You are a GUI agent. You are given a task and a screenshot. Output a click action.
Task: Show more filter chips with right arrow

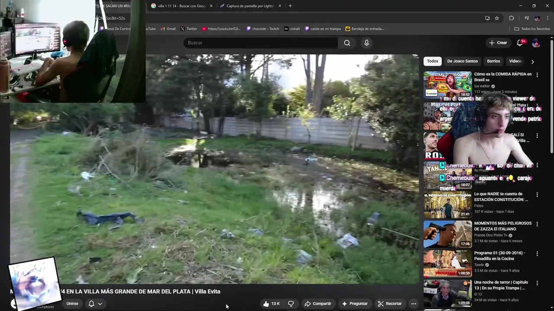532,61
